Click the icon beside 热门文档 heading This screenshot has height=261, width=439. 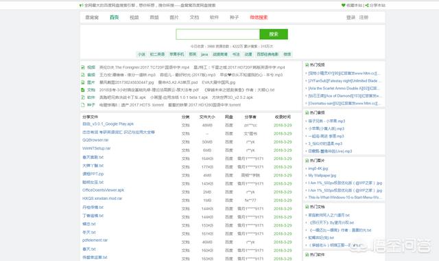(307, 207)
